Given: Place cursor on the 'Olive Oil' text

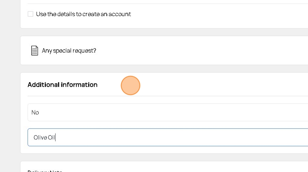Looking at the screenshot, I should 44,137.
